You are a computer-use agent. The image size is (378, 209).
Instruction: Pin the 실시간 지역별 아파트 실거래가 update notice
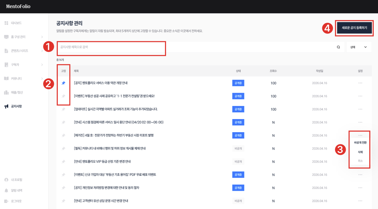click(x=64, y=109)
